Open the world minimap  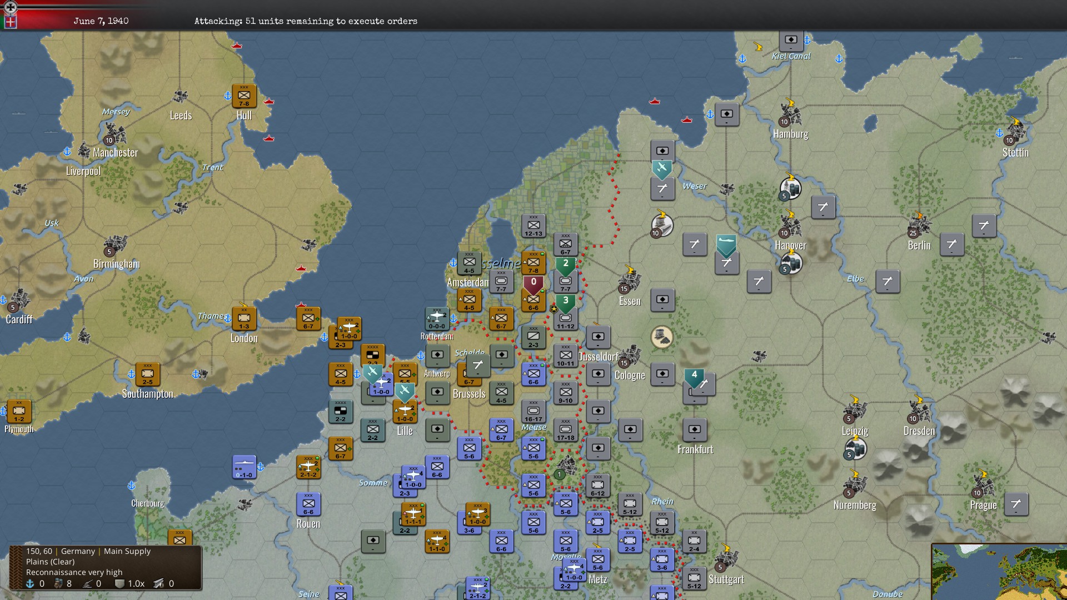pyautogui.click(x=999, y=572)
